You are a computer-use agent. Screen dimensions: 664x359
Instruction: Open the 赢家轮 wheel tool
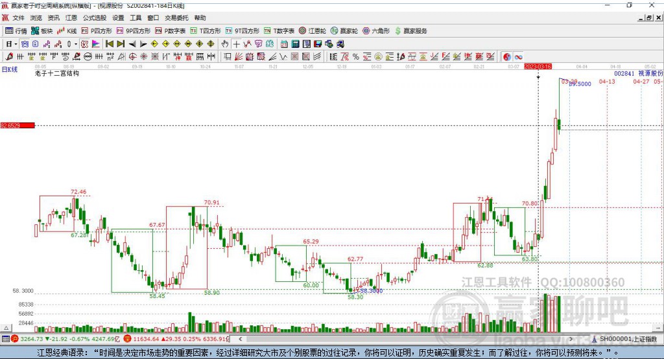pyautogui.click(x=344, y=31)
